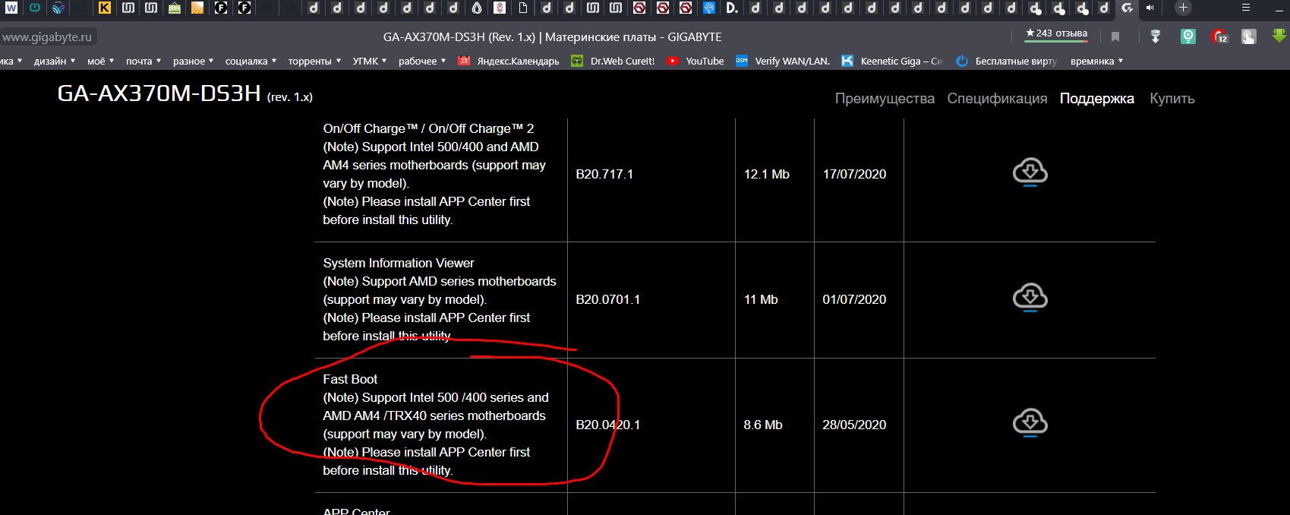Click the www.gigabyte.ru address field
Image resolution: width=1290 pixels, height=515 pixels.
click(x=47, y=36)
